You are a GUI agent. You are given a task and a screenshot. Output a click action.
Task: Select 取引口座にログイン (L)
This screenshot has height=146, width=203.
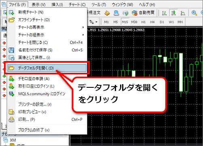point(47,86)
